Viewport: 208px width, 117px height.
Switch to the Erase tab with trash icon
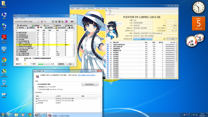71,28
